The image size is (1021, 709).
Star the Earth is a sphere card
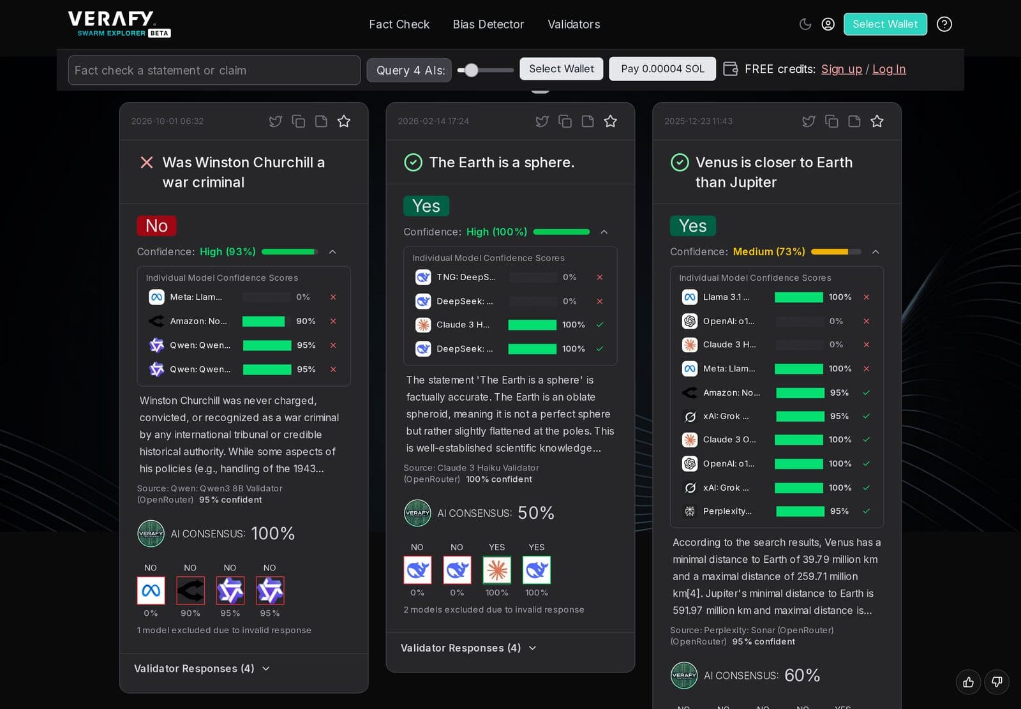tap(611, 121)
